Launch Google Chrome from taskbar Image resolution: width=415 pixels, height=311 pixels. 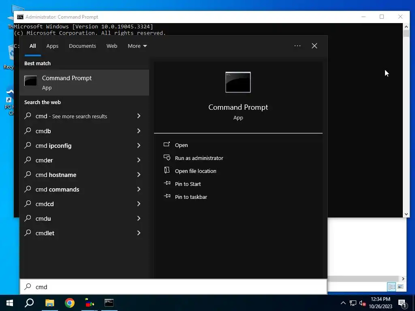pos(70,303)
